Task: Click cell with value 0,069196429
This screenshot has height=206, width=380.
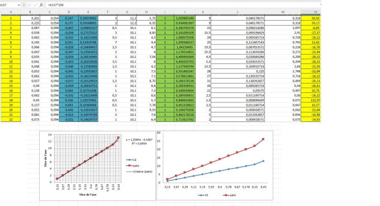Action: point(237,33)
